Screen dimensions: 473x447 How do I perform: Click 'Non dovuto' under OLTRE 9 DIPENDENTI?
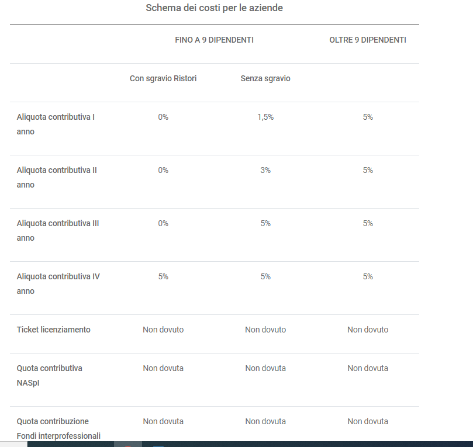pos(368,330)
